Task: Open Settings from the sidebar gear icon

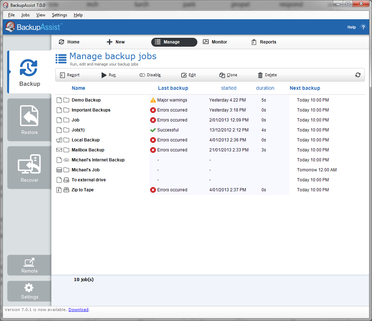Action: [29, 291]
